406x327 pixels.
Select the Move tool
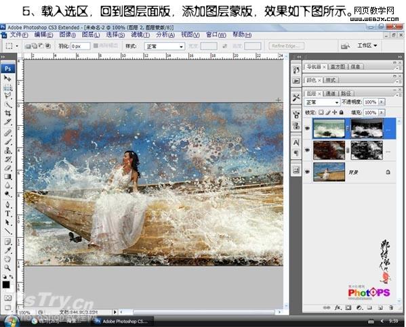7,78
